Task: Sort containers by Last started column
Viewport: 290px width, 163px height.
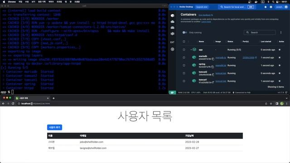Action: [266, 42]
